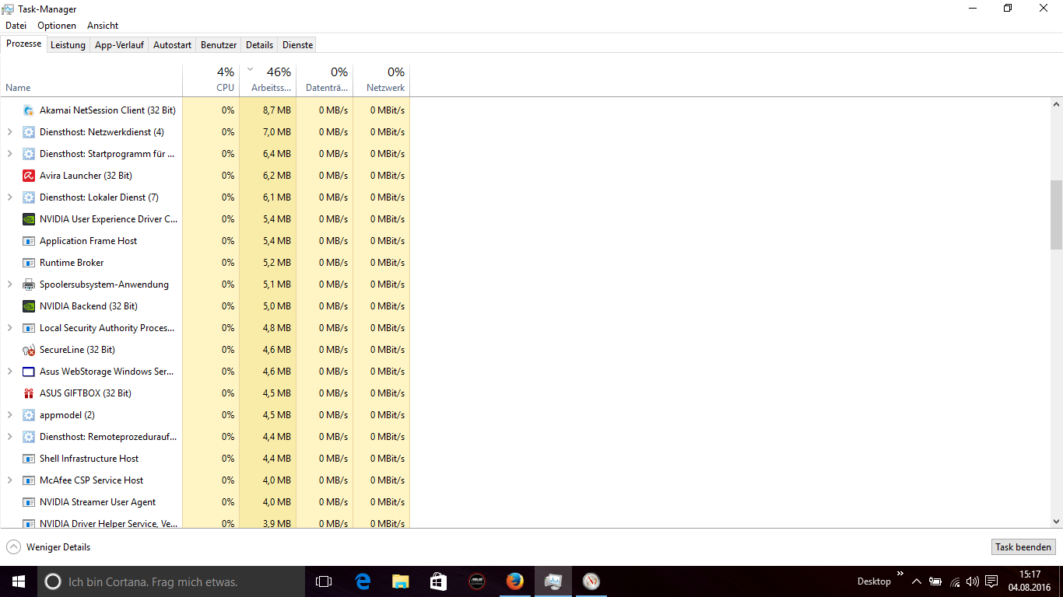Click the Application Frame Host icon
The image size is (1063, 597).
[29, 241]
